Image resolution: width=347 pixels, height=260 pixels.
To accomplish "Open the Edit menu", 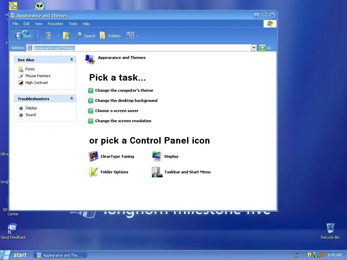I will [x=26, y=24].
